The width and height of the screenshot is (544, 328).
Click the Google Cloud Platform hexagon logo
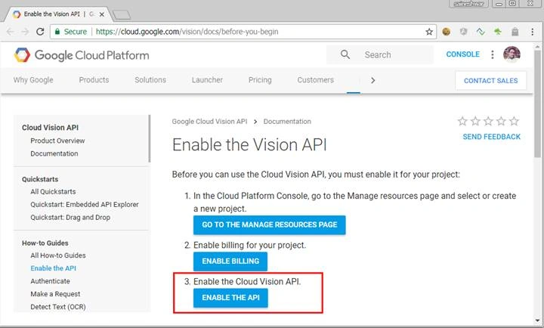[23, 55]
